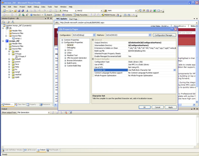
Task: Click the Redo arrow icon
Action: (x=45, y=11)
